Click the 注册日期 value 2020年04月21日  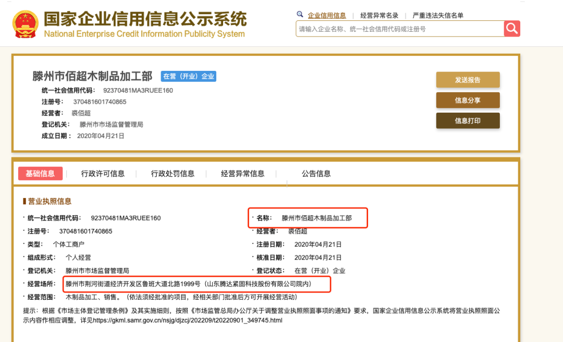(x=318, y=245)
